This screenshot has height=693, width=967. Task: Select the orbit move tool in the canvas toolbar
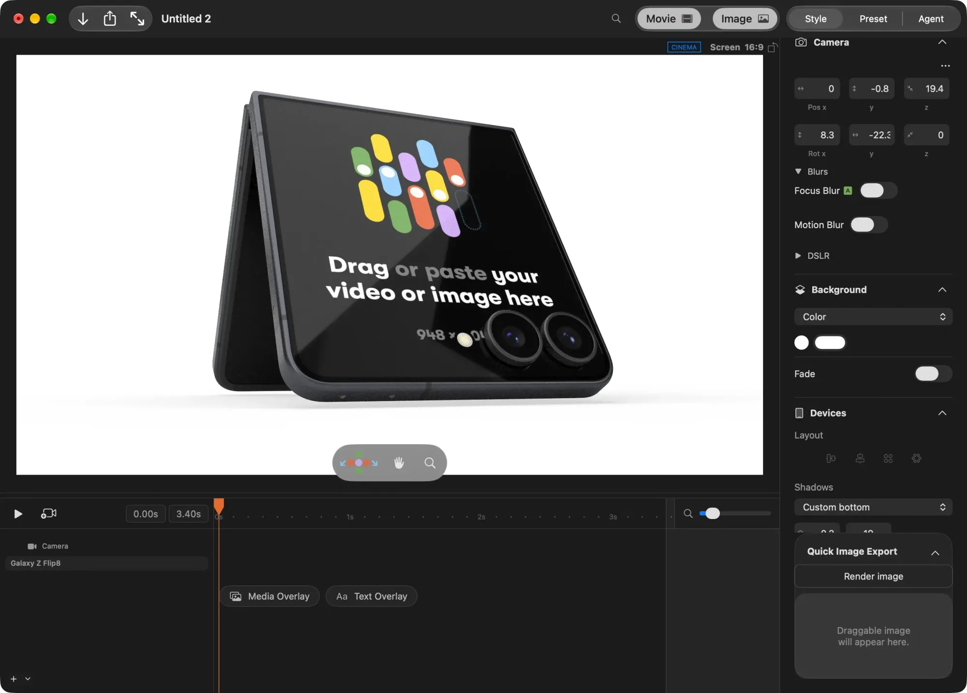point(359,462)
